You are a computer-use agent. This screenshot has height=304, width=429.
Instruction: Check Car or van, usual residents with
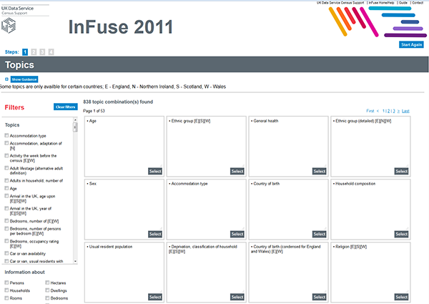point(6,261)
